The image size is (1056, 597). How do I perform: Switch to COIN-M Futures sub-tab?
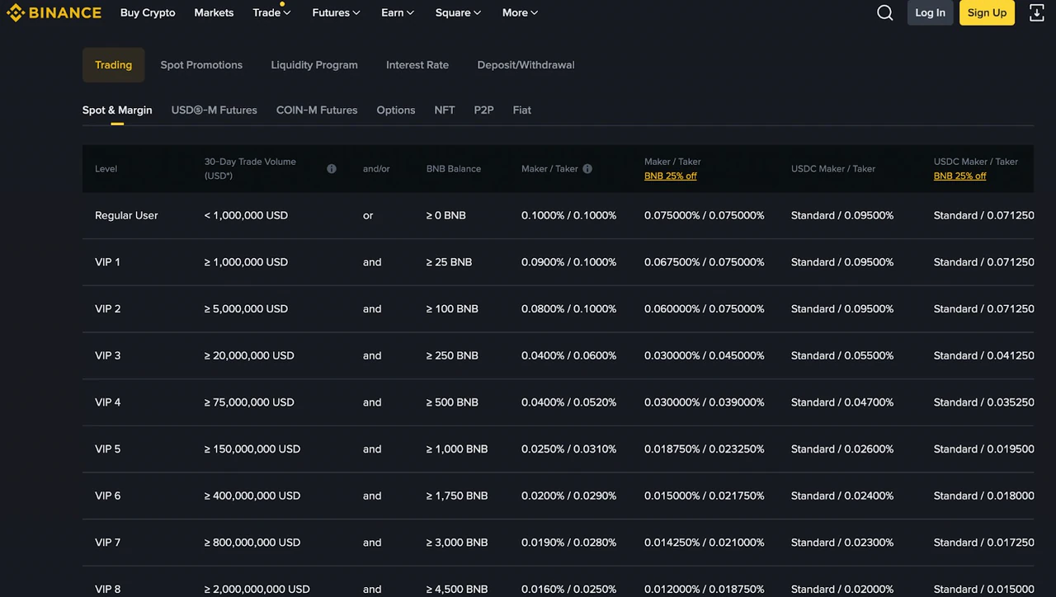click(x=317, y=110)
